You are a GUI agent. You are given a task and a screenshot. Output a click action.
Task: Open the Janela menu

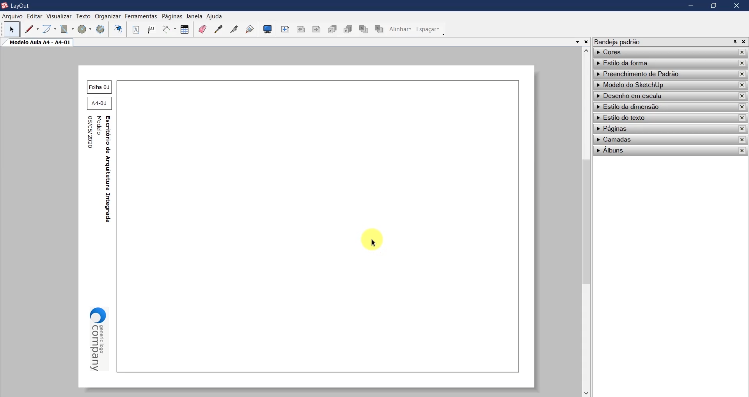[x=194, y=17]
